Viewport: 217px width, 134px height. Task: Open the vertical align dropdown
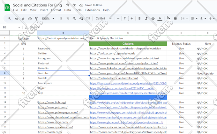pyautogui.click(x=203, y=19)
